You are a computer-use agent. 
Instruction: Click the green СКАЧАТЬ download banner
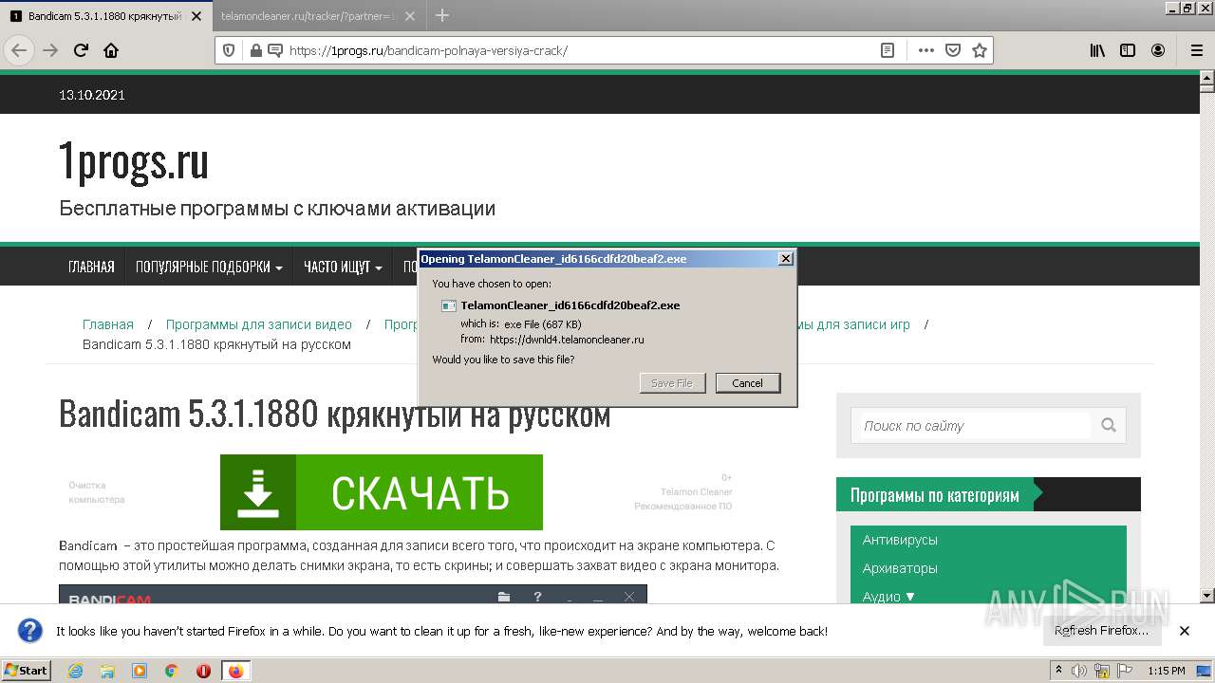coord(382,492)
